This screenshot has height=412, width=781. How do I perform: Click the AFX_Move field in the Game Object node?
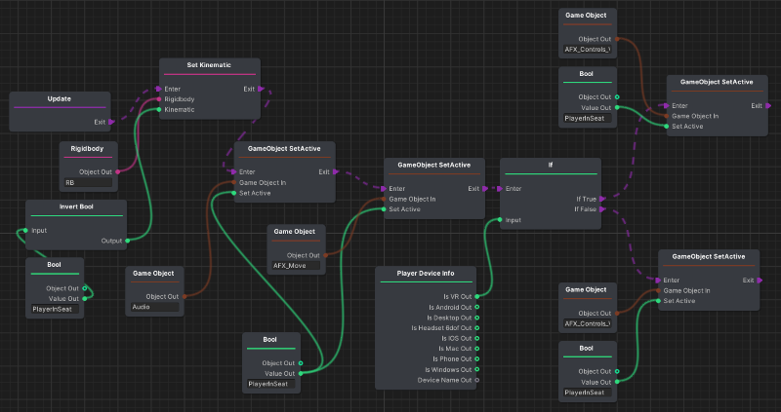(295, 265)
